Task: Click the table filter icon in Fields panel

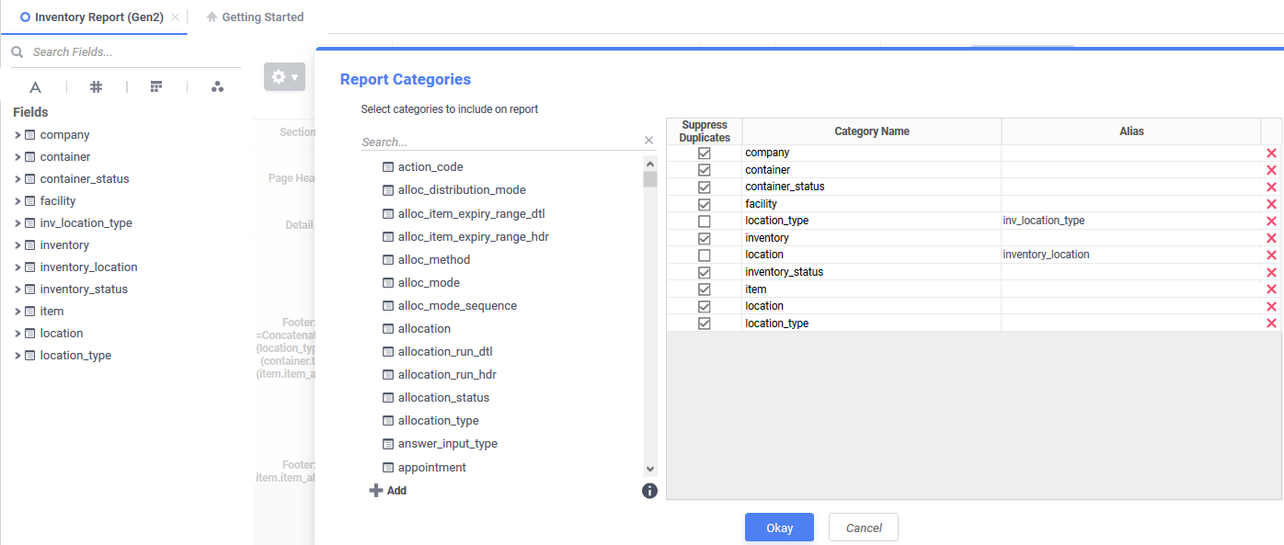Action: tap(156, 87)
